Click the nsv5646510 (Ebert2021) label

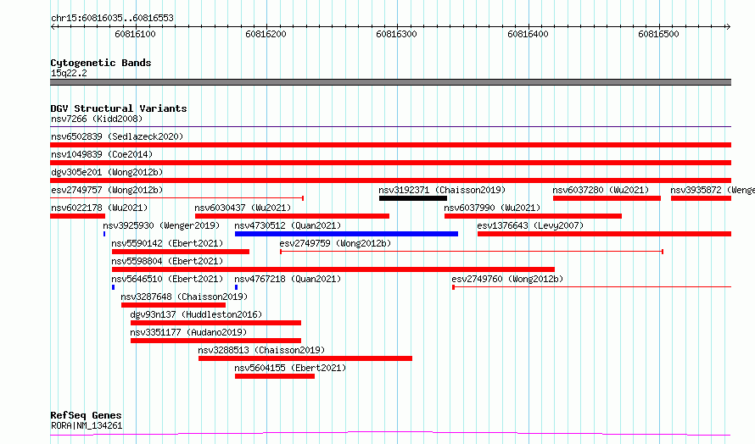pos(167,279)
